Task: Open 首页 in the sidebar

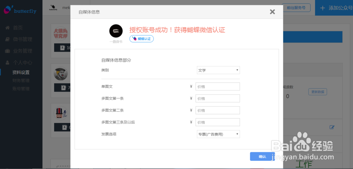Action: [18, 28]
